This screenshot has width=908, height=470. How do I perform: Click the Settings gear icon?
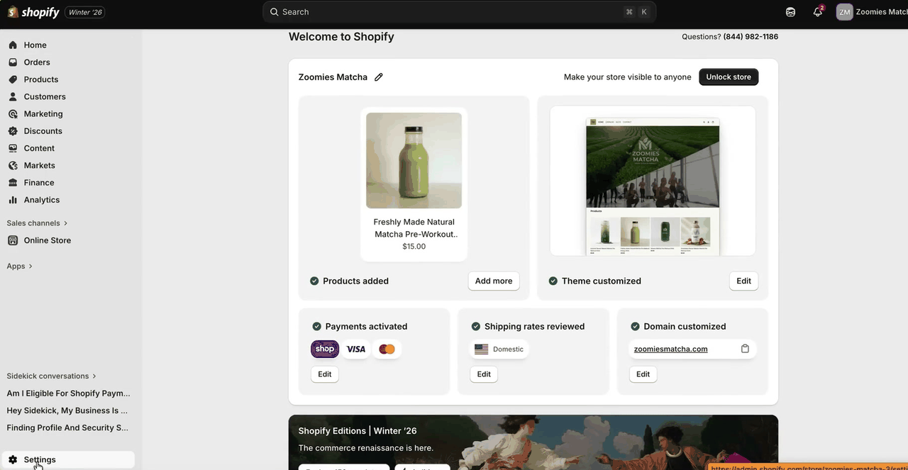pos(13,459)
